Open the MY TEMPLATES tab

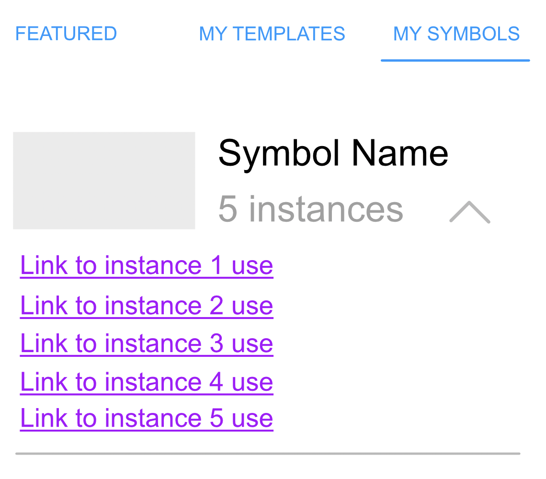coord(272,34)
